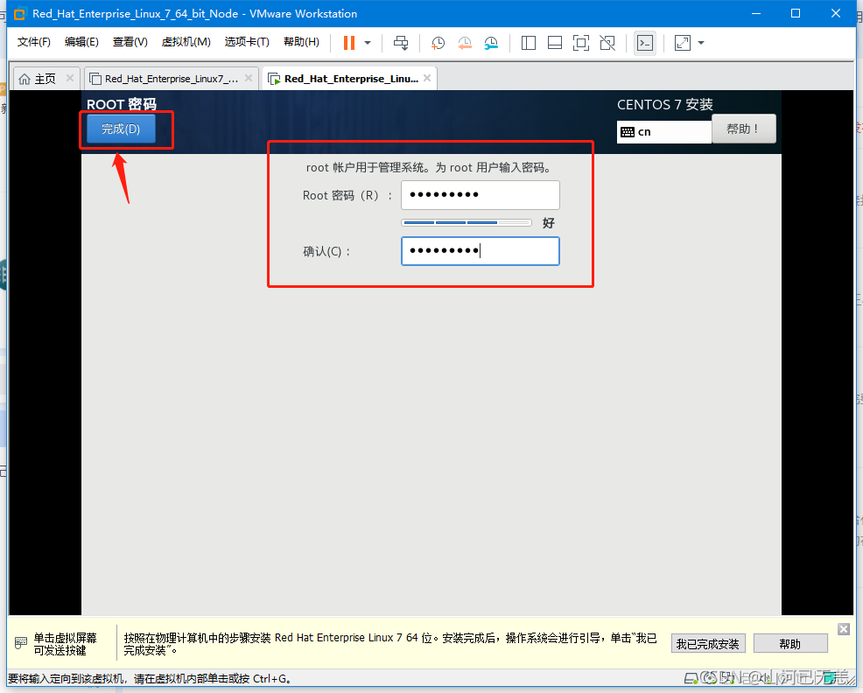Toggle the sidebar library view icon
The width and height of the screenshot is (863, 693).
529,43
